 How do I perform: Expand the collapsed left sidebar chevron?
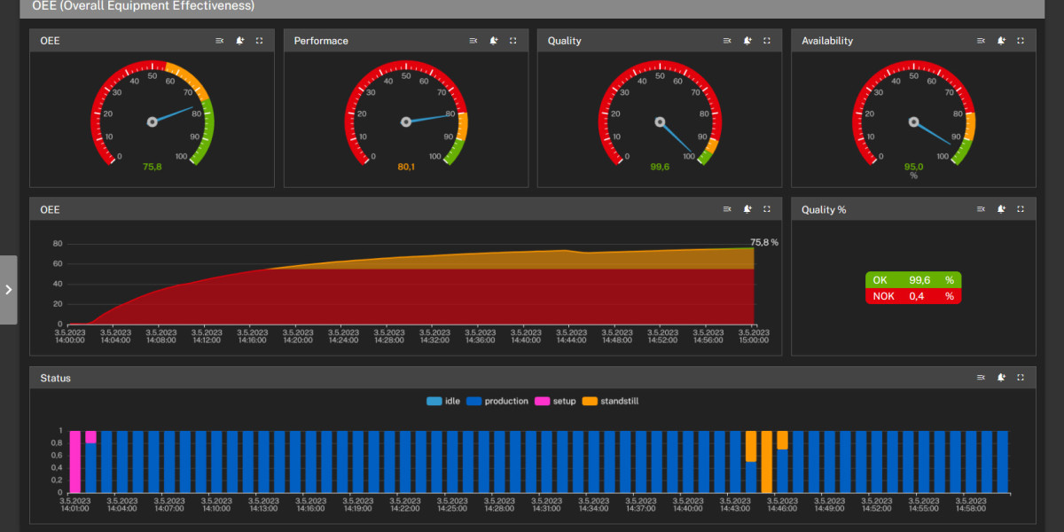(9, 289)
